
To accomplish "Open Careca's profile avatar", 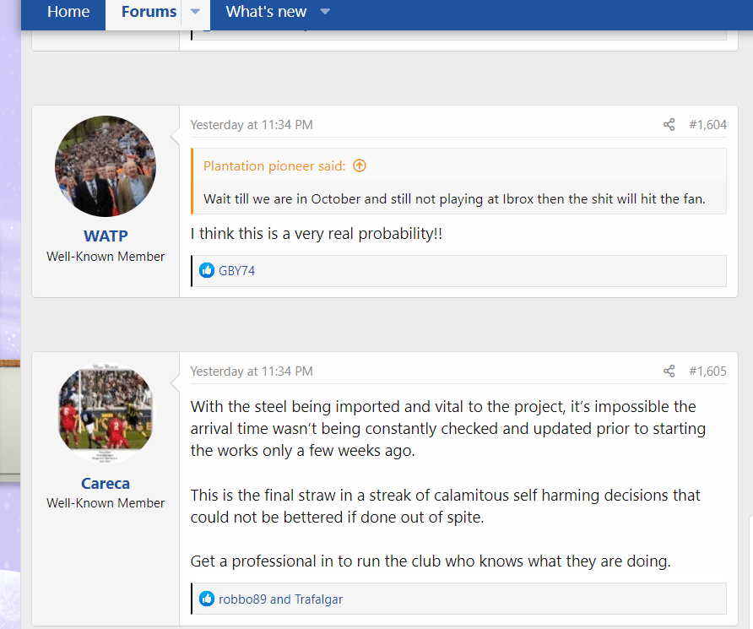I will 106,413.
